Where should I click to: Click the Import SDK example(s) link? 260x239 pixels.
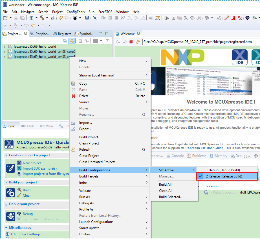click(41, 168)
